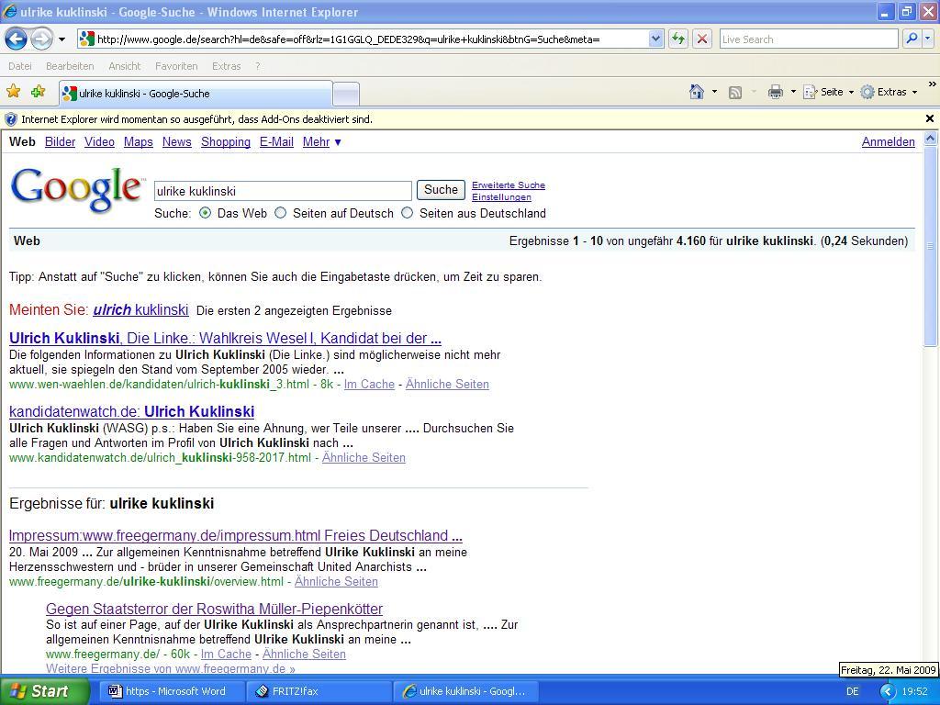
Task: Go to Google Bilder
Action: pos(60,142)
